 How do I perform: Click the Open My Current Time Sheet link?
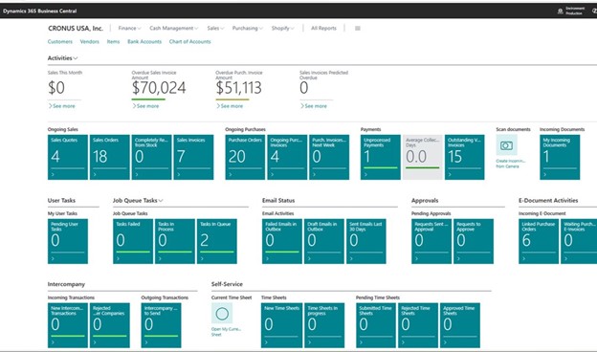coord(226,332)
